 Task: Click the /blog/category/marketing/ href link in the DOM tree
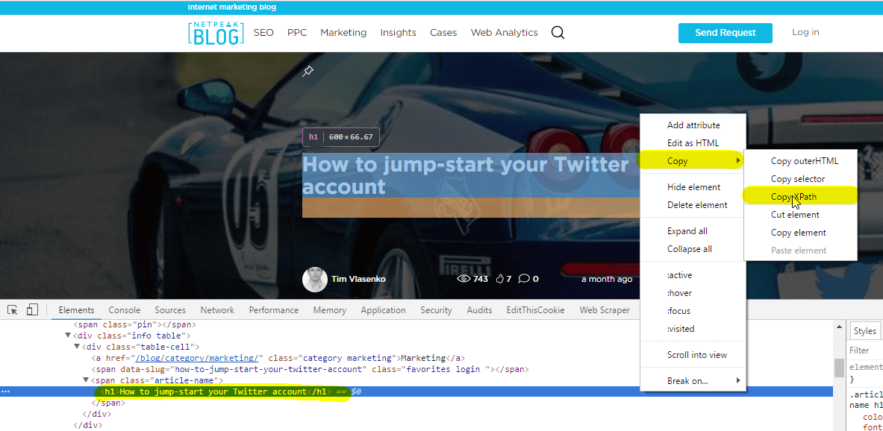[x=197, y=358]
